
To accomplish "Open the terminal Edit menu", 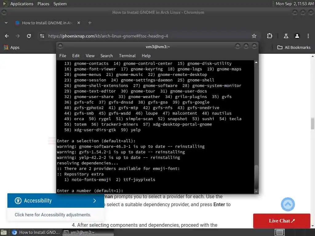I will 76,56.
